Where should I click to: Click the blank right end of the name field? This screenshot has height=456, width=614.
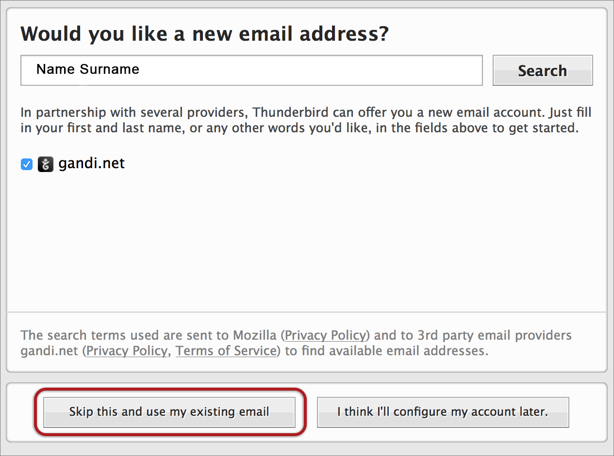(437, 70)
